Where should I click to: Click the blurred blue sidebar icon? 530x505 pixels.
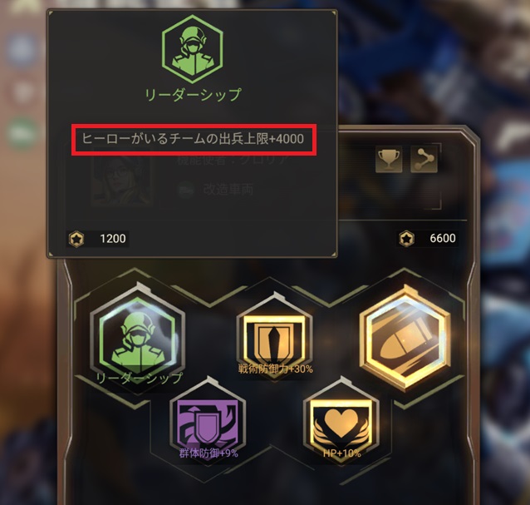(x=21, y=50)
